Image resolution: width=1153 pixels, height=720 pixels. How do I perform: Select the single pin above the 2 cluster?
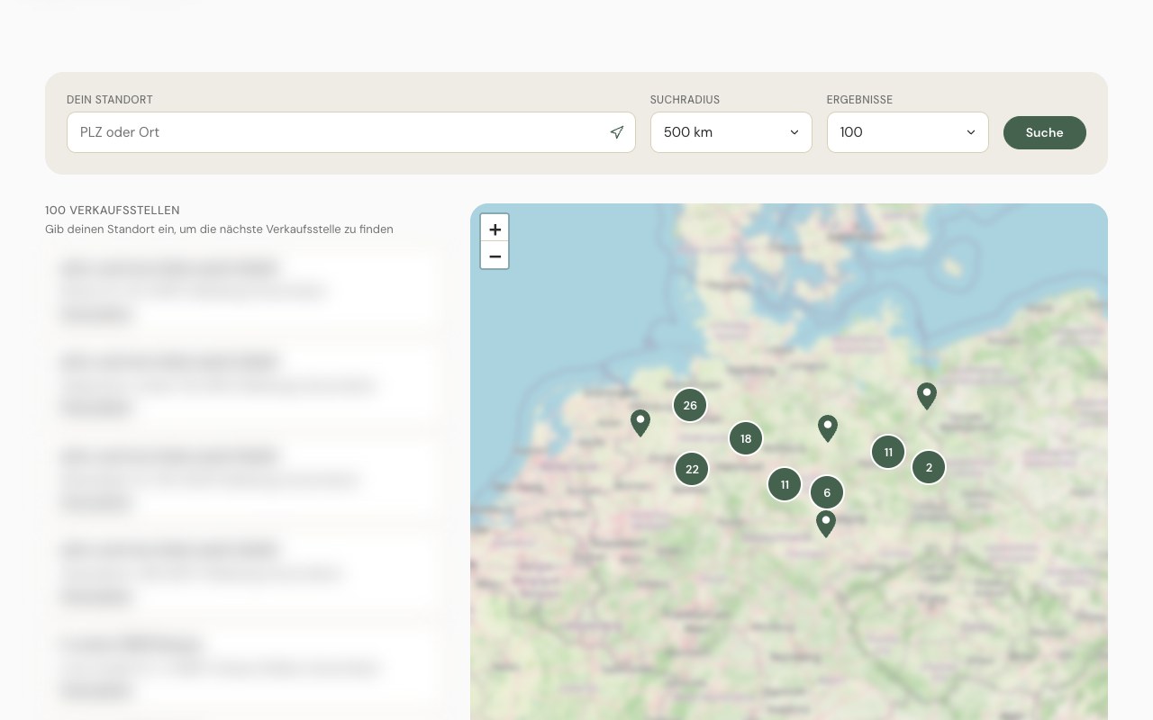point(927,396)
